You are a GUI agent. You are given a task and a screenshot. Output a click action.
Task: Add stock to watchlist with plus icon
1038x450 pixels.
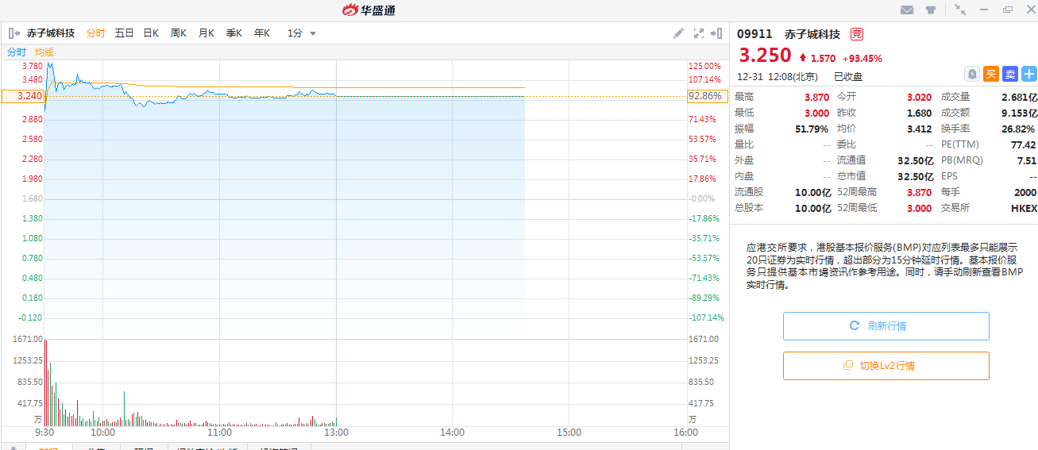pyautogui.click(x=1029, y=74)
